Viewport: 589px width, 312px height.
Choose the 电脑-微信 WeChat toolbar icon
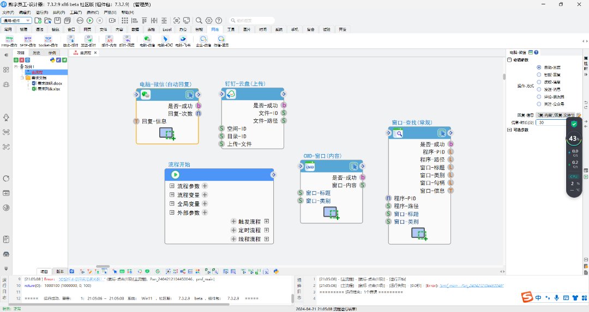point(147,39)
